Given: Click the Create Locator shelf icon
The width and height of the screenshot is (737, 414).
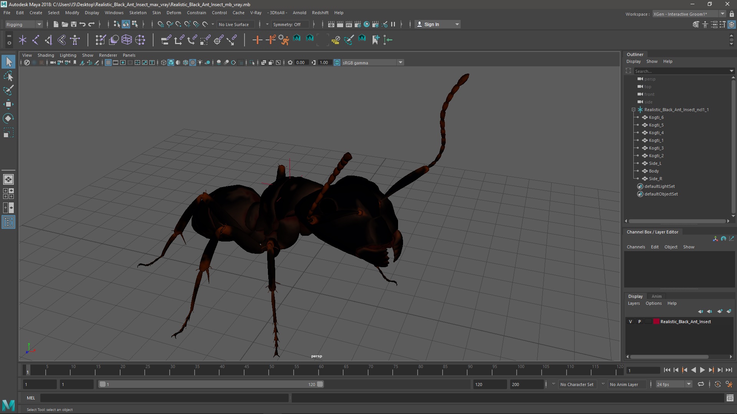Looking at the screenshot, I should tap(23, 39).
